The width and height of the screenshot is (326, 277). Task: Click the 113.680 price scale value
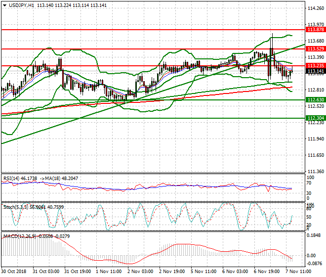pyautogui.click(x=316, y=41)
